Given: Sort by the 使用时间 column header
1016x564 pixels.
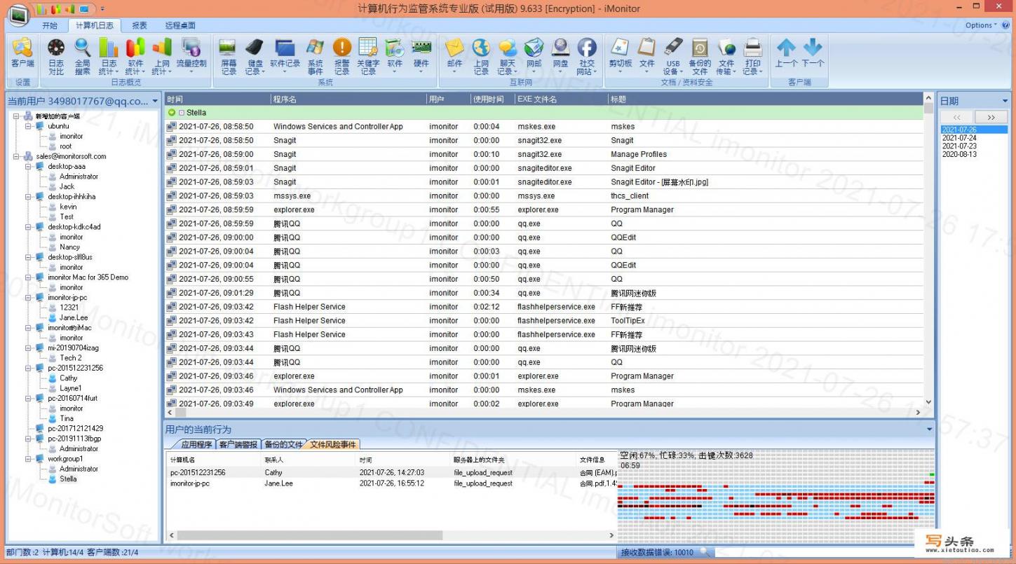Looking at the screenshot, I should coord(492,99).
